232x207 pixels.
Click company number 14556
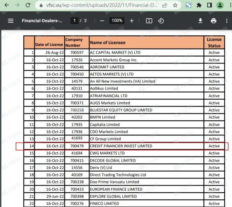[77, 167]
